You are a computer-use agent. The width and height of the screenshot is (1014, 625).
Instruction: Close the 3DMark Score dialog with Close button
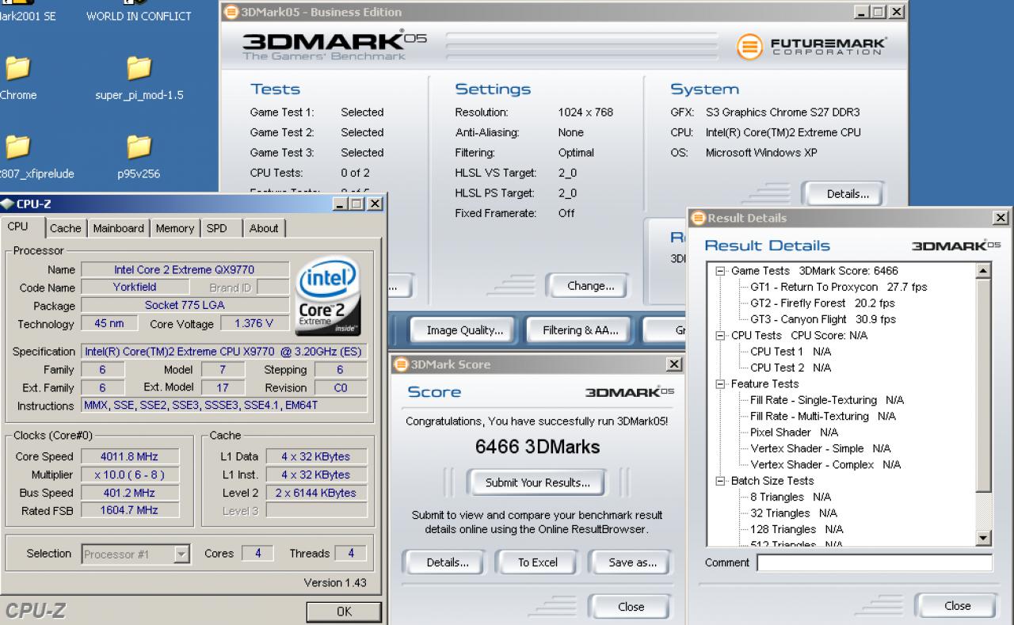631,607
